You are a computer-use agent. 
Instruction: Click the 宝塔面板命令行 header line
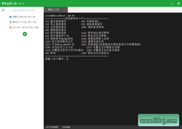[76, 19]
